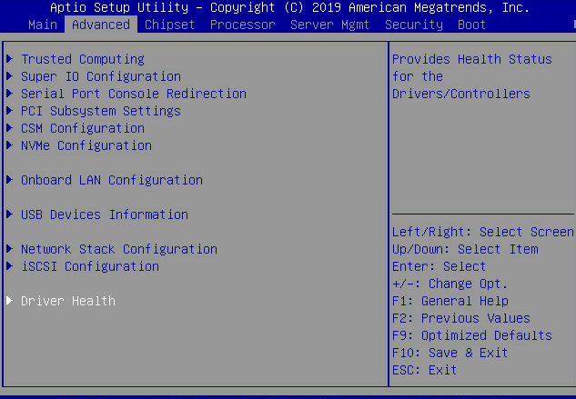Open Network Stack Configuration
The width and height of the screenshot is (576, 399).
tap(118, 249)
